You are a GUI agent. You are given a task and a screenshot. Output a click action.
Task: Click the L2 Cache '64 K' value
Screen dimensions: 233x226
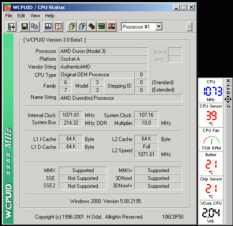tap(146, 139)
